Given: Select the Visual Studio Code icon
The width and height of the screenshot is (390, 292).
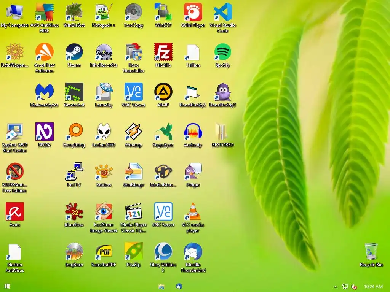Looking at the screenshot, I should (222, 12).
